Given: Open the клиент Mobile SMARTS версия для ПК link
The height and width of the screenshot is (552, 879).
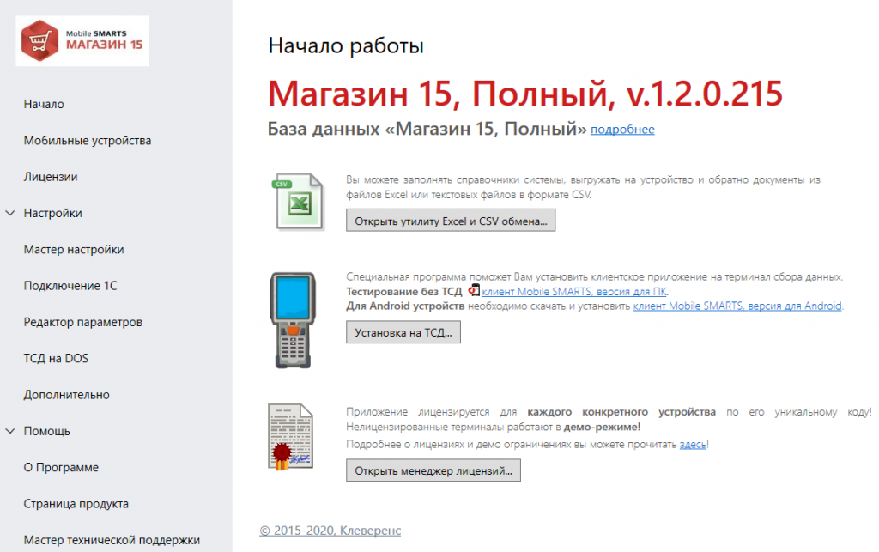Looking at the screenshot, I should pyautogui.click(x=574, y=291).
